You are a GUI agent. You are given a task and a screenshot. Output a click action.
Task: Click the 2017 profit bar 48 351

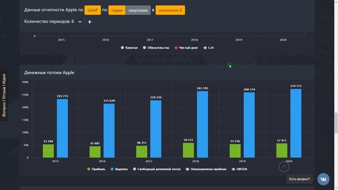point(142,151)
